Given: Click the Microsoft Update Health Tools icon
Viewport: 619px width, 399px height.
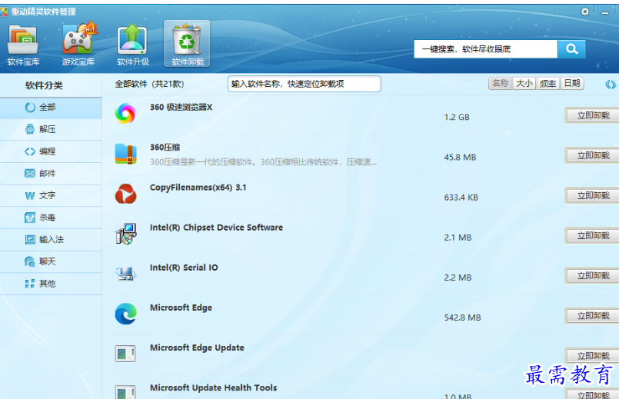Looking at the screenshot, I should 125,392.
